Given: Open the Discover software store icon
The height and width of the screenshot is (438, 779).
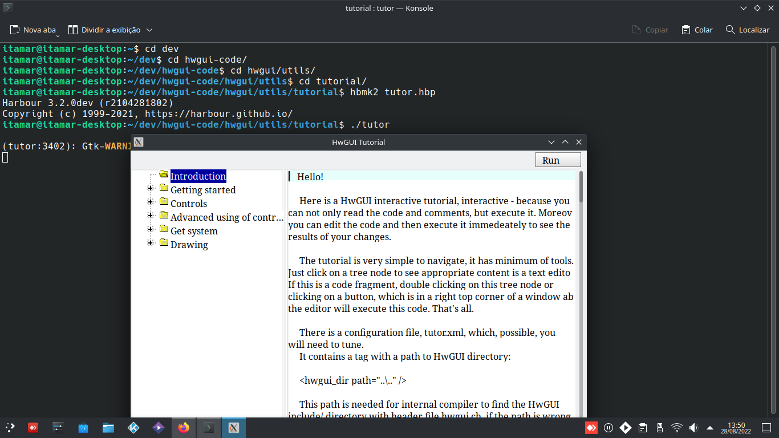Looking at the screenshot, I should click(x=83, y=427).
